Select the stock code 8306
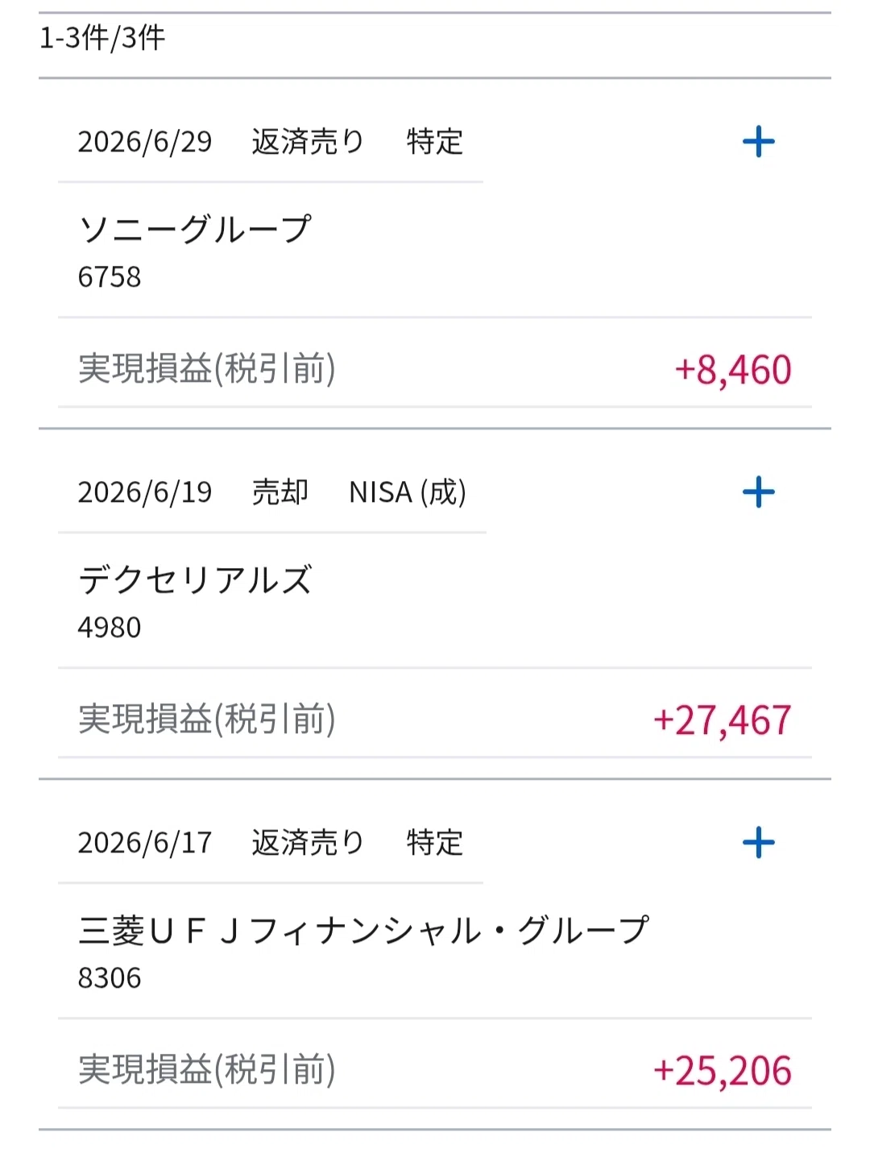The height and width of the screenshot is (1153, 870). 110,978
